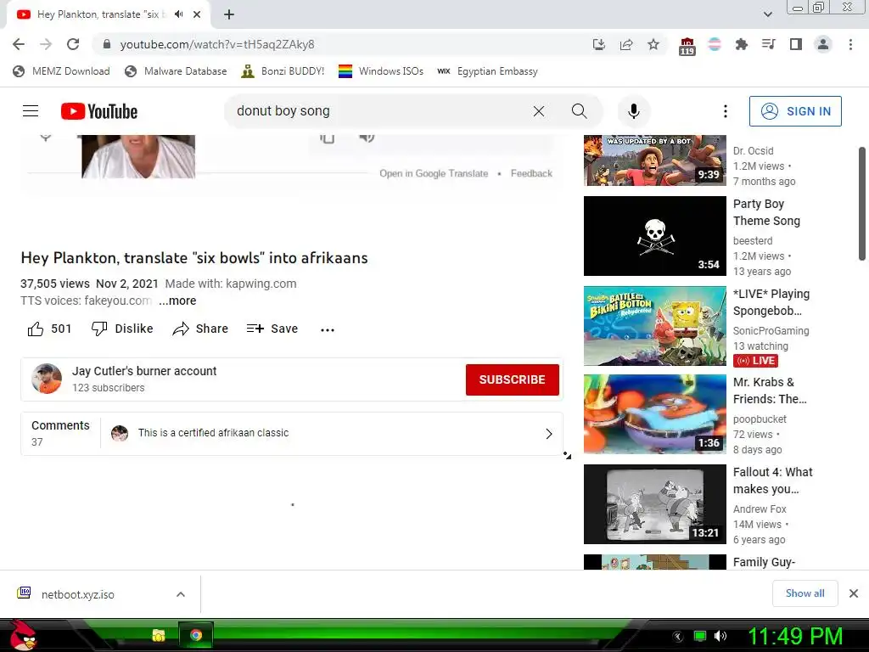Viewport: 869px width, 652px height.
Task: Click Show all downloads
Action: (805, 593)
